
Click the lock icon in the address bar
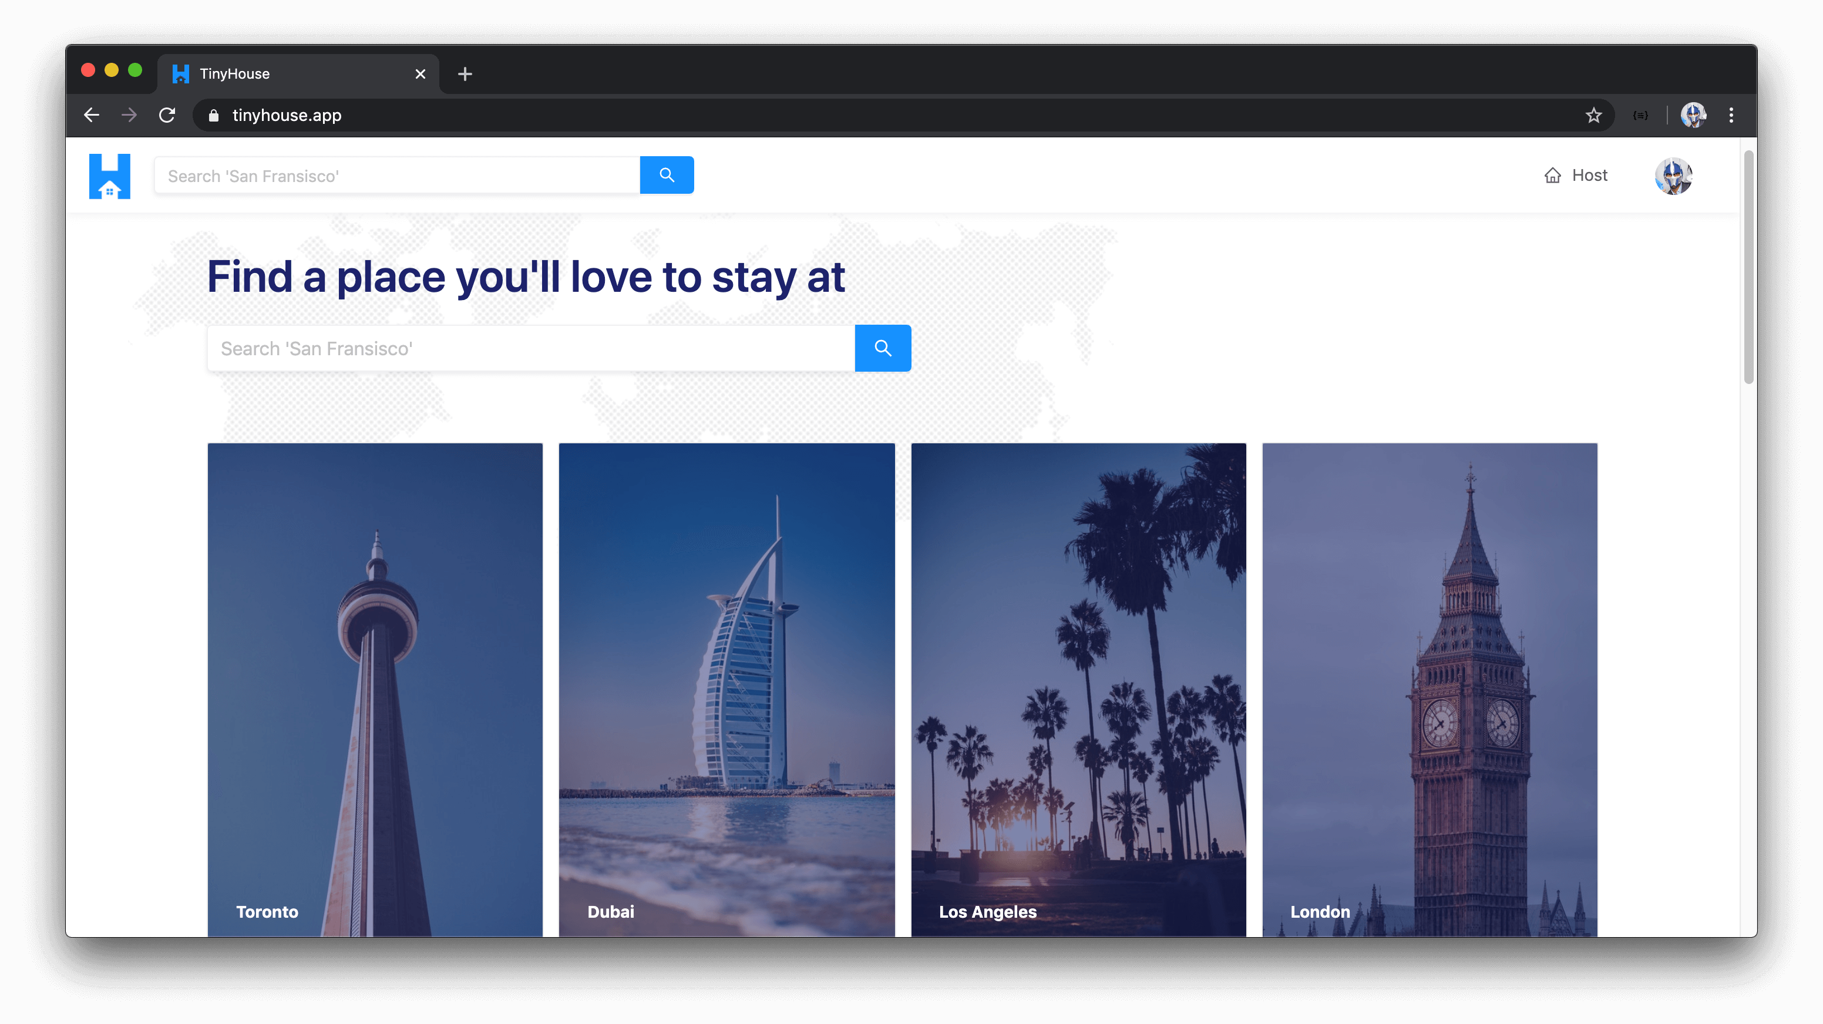[214, 115]
